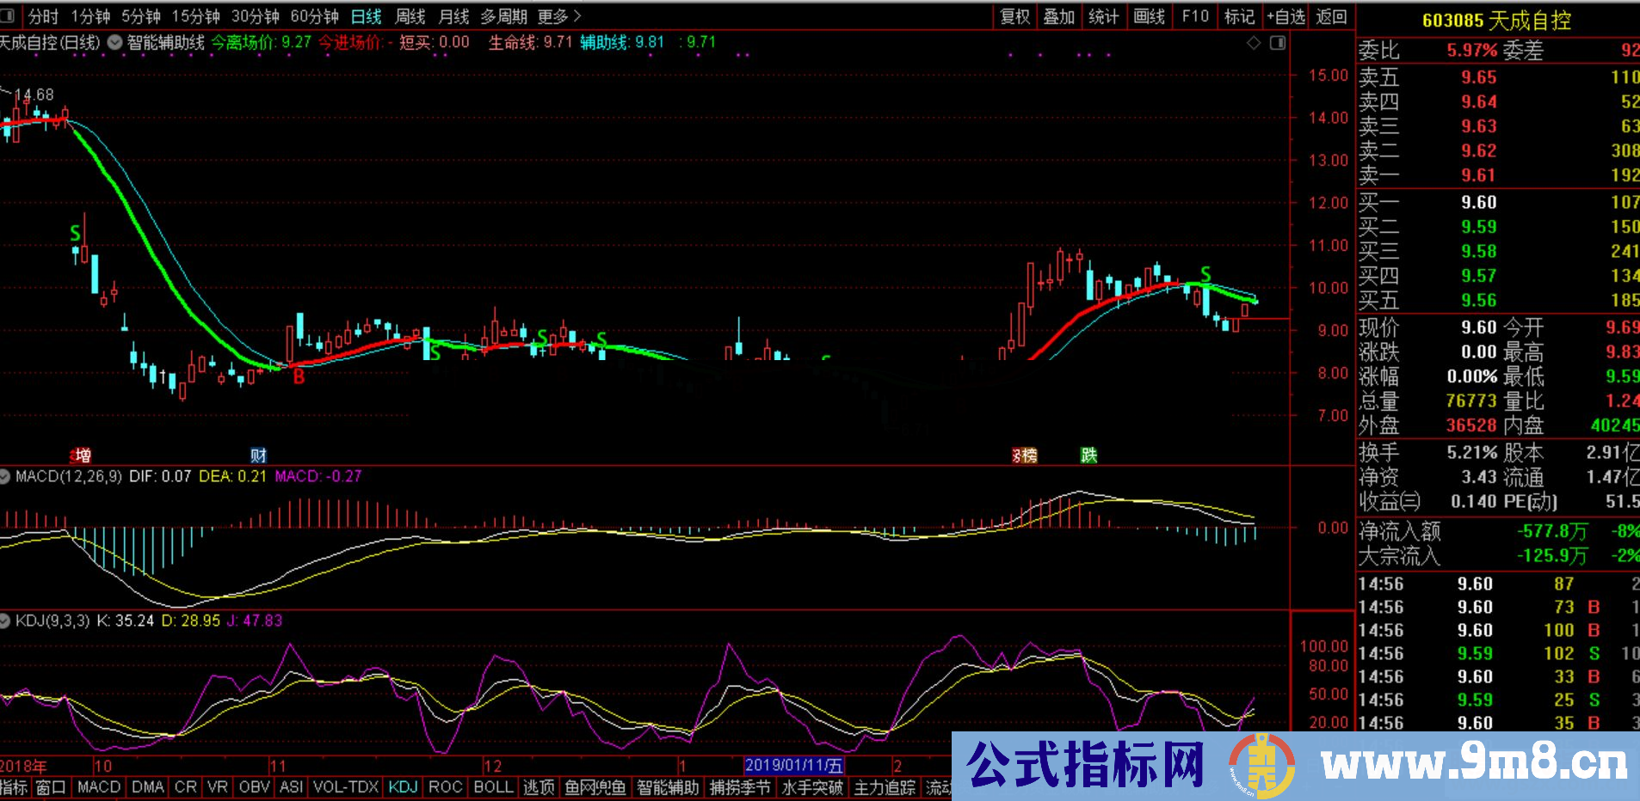Click the green S signal near 14.68 high
Viewport: 1640px width, 801px height.
[75, 233]
